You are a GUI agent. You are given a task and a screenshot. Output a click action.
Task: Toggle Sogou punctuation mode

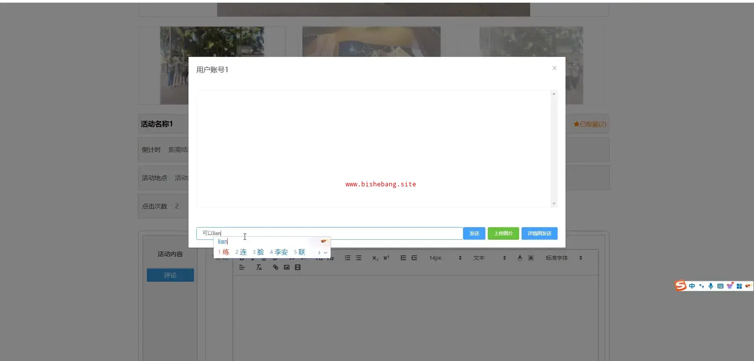click(x=701, y=286)
